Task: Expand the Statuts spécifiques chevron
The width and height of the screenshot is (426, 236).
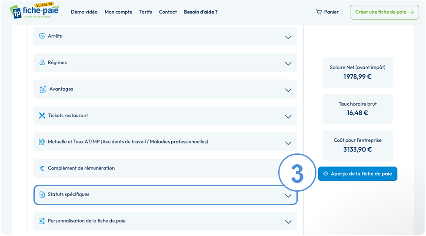Action: [288, 196]
